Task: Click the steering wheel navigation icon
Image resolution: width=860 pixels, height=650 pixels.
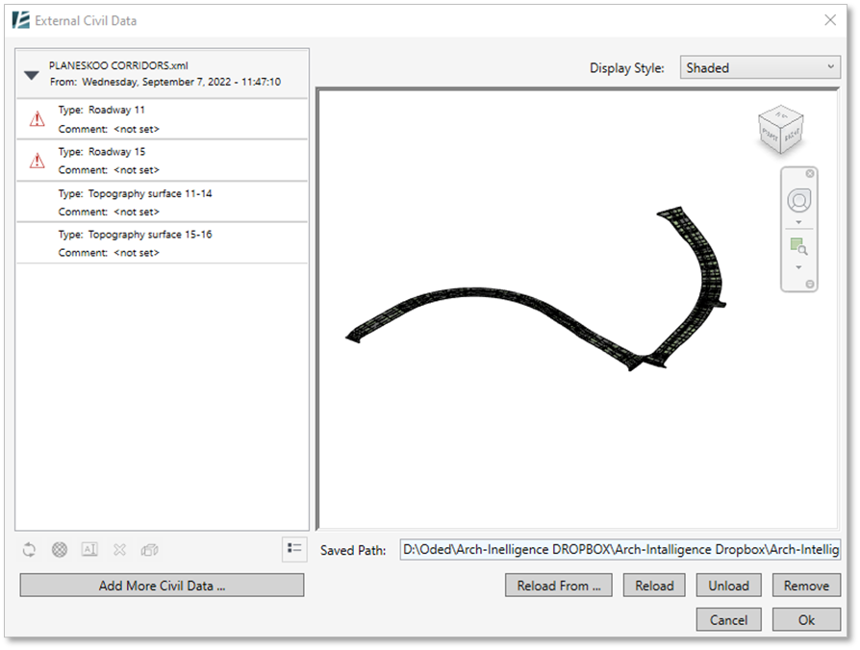Action: (x=799, y=200)
